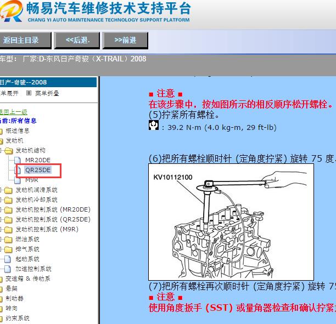
Task: Click the 发动机冷却系统 folder icon
Action: 8,200
